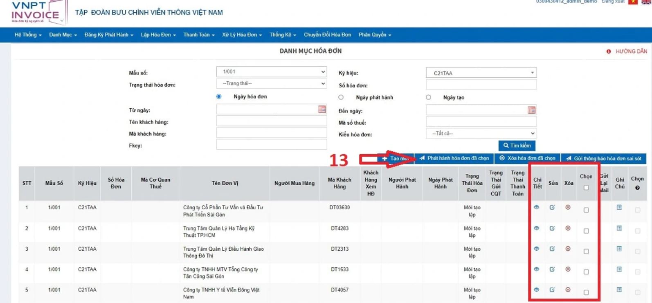This screenshot has width=652, height=303.
Task: Open note icon for row DT2313
Action: click(619, 249)
